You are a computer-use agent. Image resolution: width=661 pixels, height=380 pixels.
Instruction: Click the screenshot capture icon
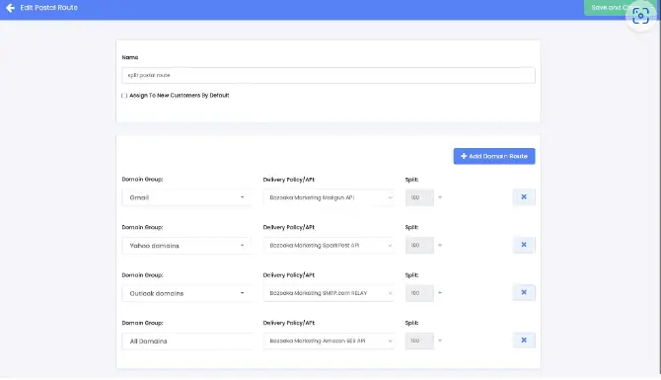640,16
